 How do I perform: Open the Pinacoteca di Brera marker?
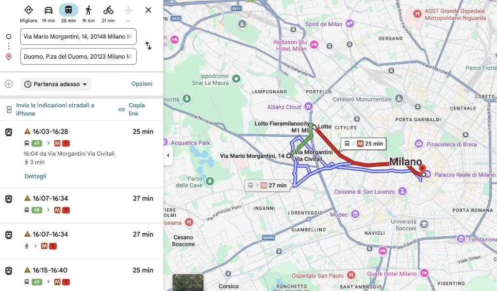coord(419,144)
